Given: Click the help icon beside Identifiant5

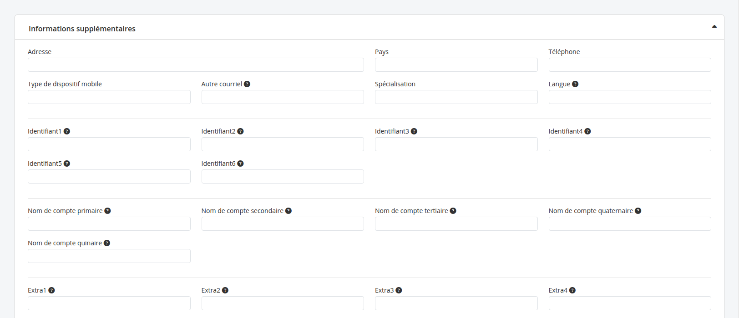Looking at the screenshot, I should (x=67, y=164).
